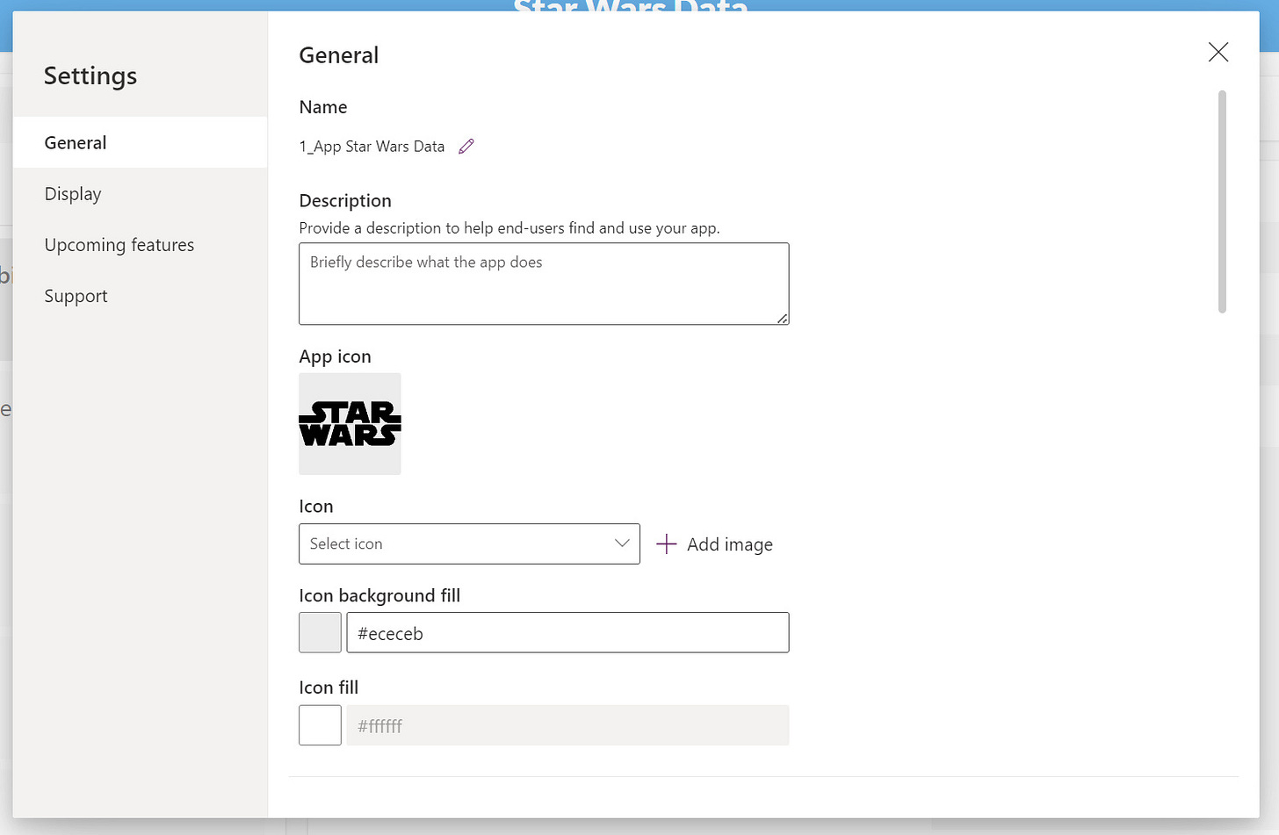Click the 'Icon background fill' label
Image resolution: width=1279 pixels, height=835 pixels.
379,595
